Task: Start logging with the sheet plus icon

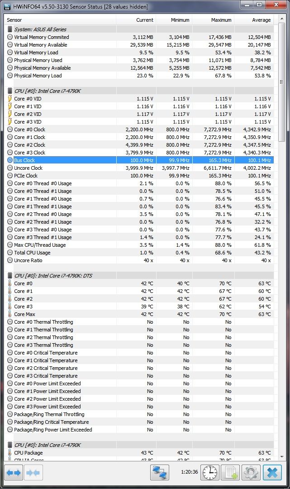Action: pyautogui.click(x=230, y=472)
